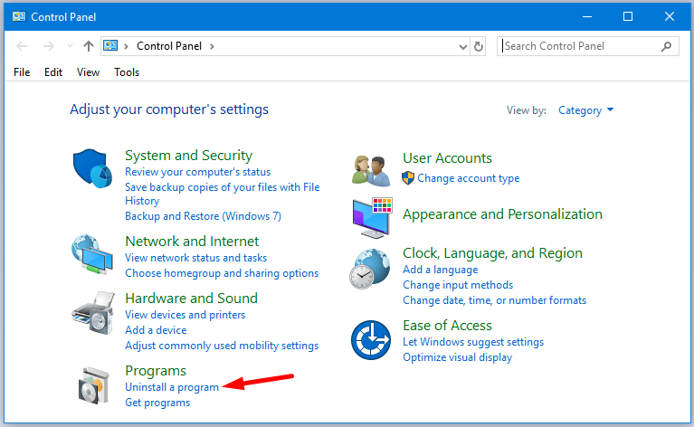Go up one folder level
694x427 pixels.
point(89,46)
